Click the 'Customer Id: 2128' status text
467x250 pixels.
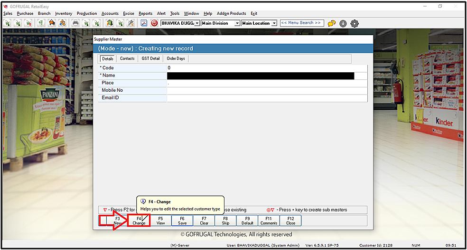376,245
